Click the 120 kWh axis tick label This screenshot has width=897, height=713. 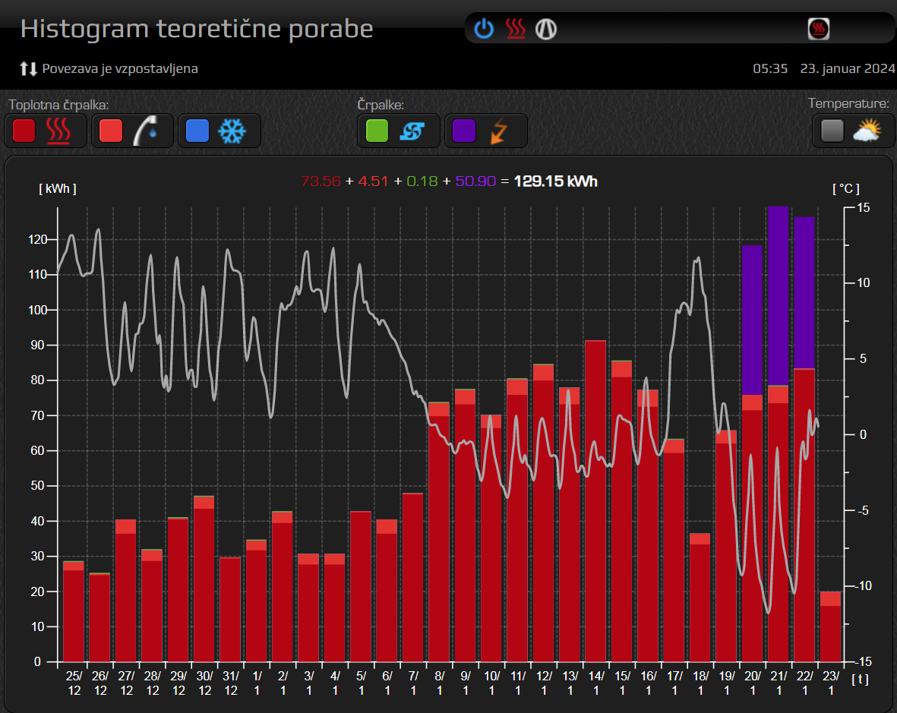point(38,240)
